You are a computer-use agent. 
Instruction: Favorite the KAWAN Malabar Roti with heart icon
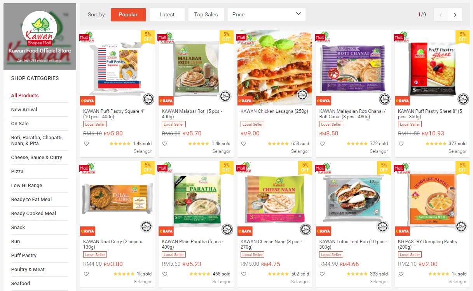coord(165,144)
